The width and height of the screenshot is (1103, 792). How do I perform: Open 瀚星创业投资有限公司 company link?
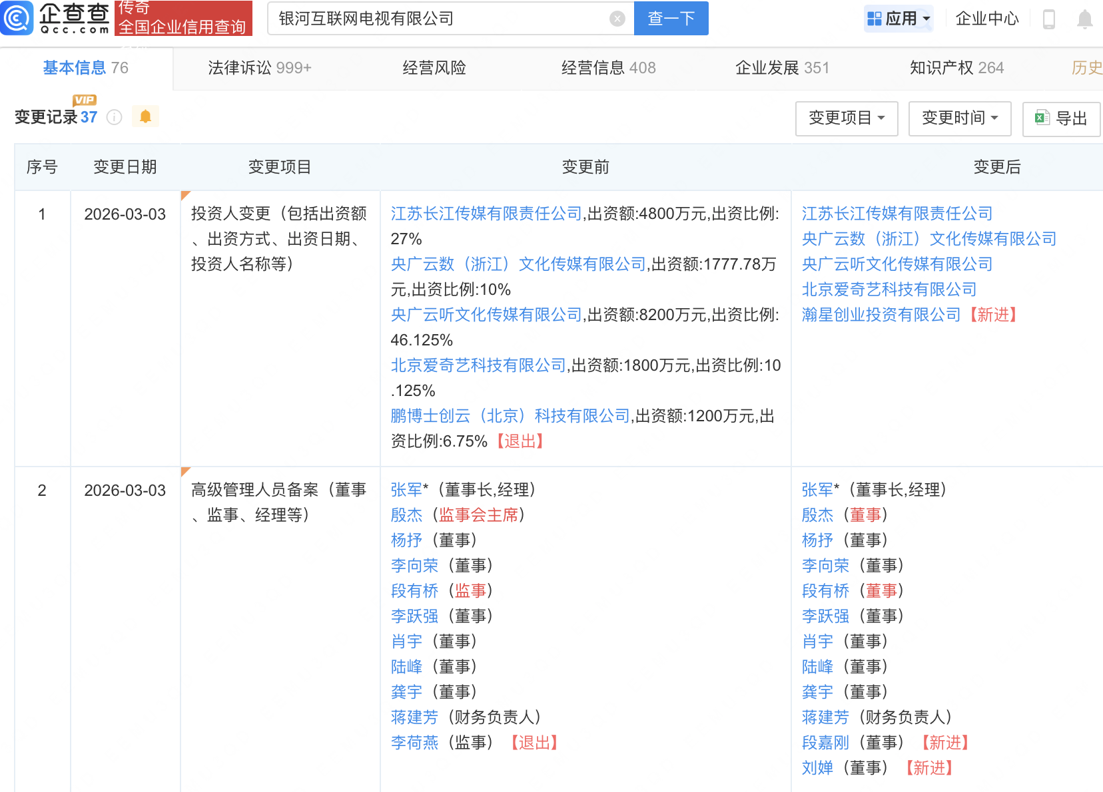coord(881,315)
